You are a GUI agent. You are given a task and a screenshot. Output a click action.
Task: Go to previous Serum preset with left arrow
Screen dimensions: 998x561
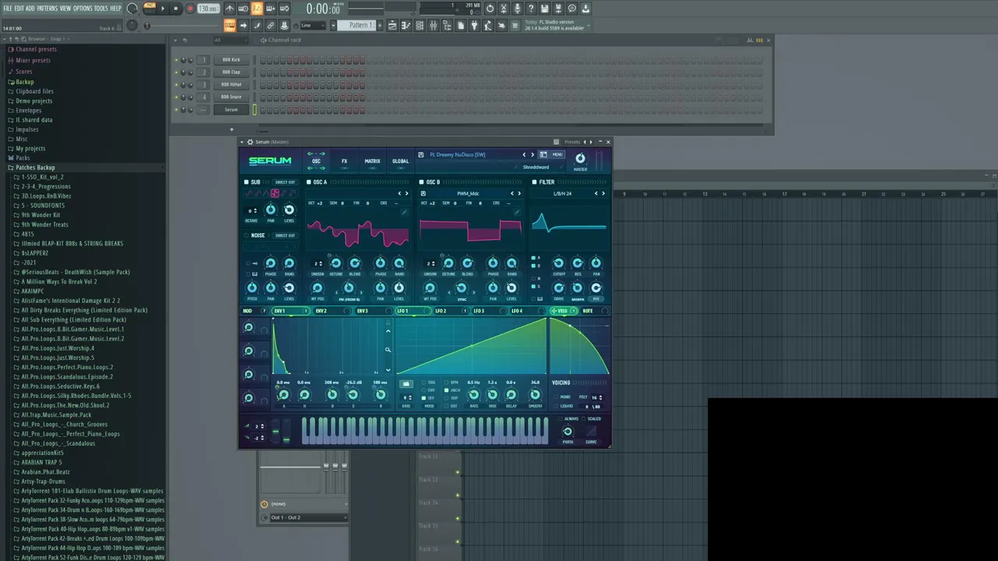(524, 154)
